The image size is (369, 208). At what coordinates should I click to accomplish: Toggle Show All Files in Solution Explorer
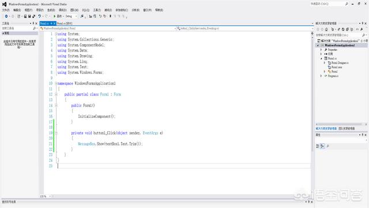pos(352,29)
